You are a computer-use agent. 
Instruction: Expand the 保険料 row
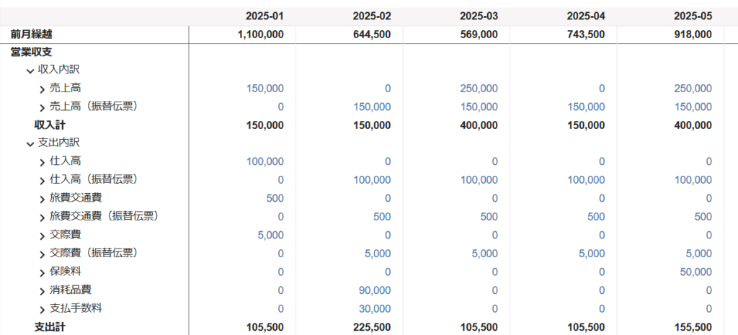[43, 272]
